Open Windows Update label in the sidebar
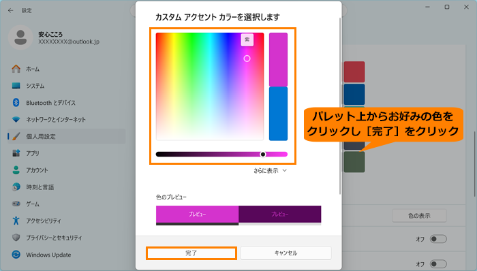 click(x=48, y=255)
